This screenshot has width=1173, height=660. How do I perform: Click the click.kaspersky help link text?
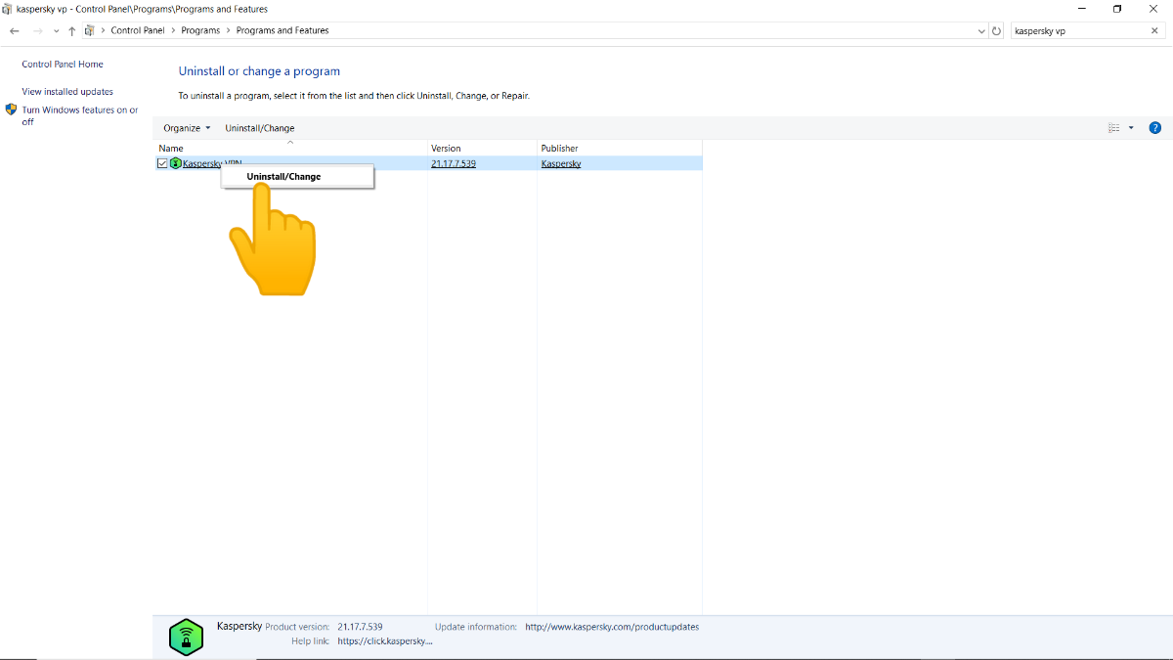point(385,641)
